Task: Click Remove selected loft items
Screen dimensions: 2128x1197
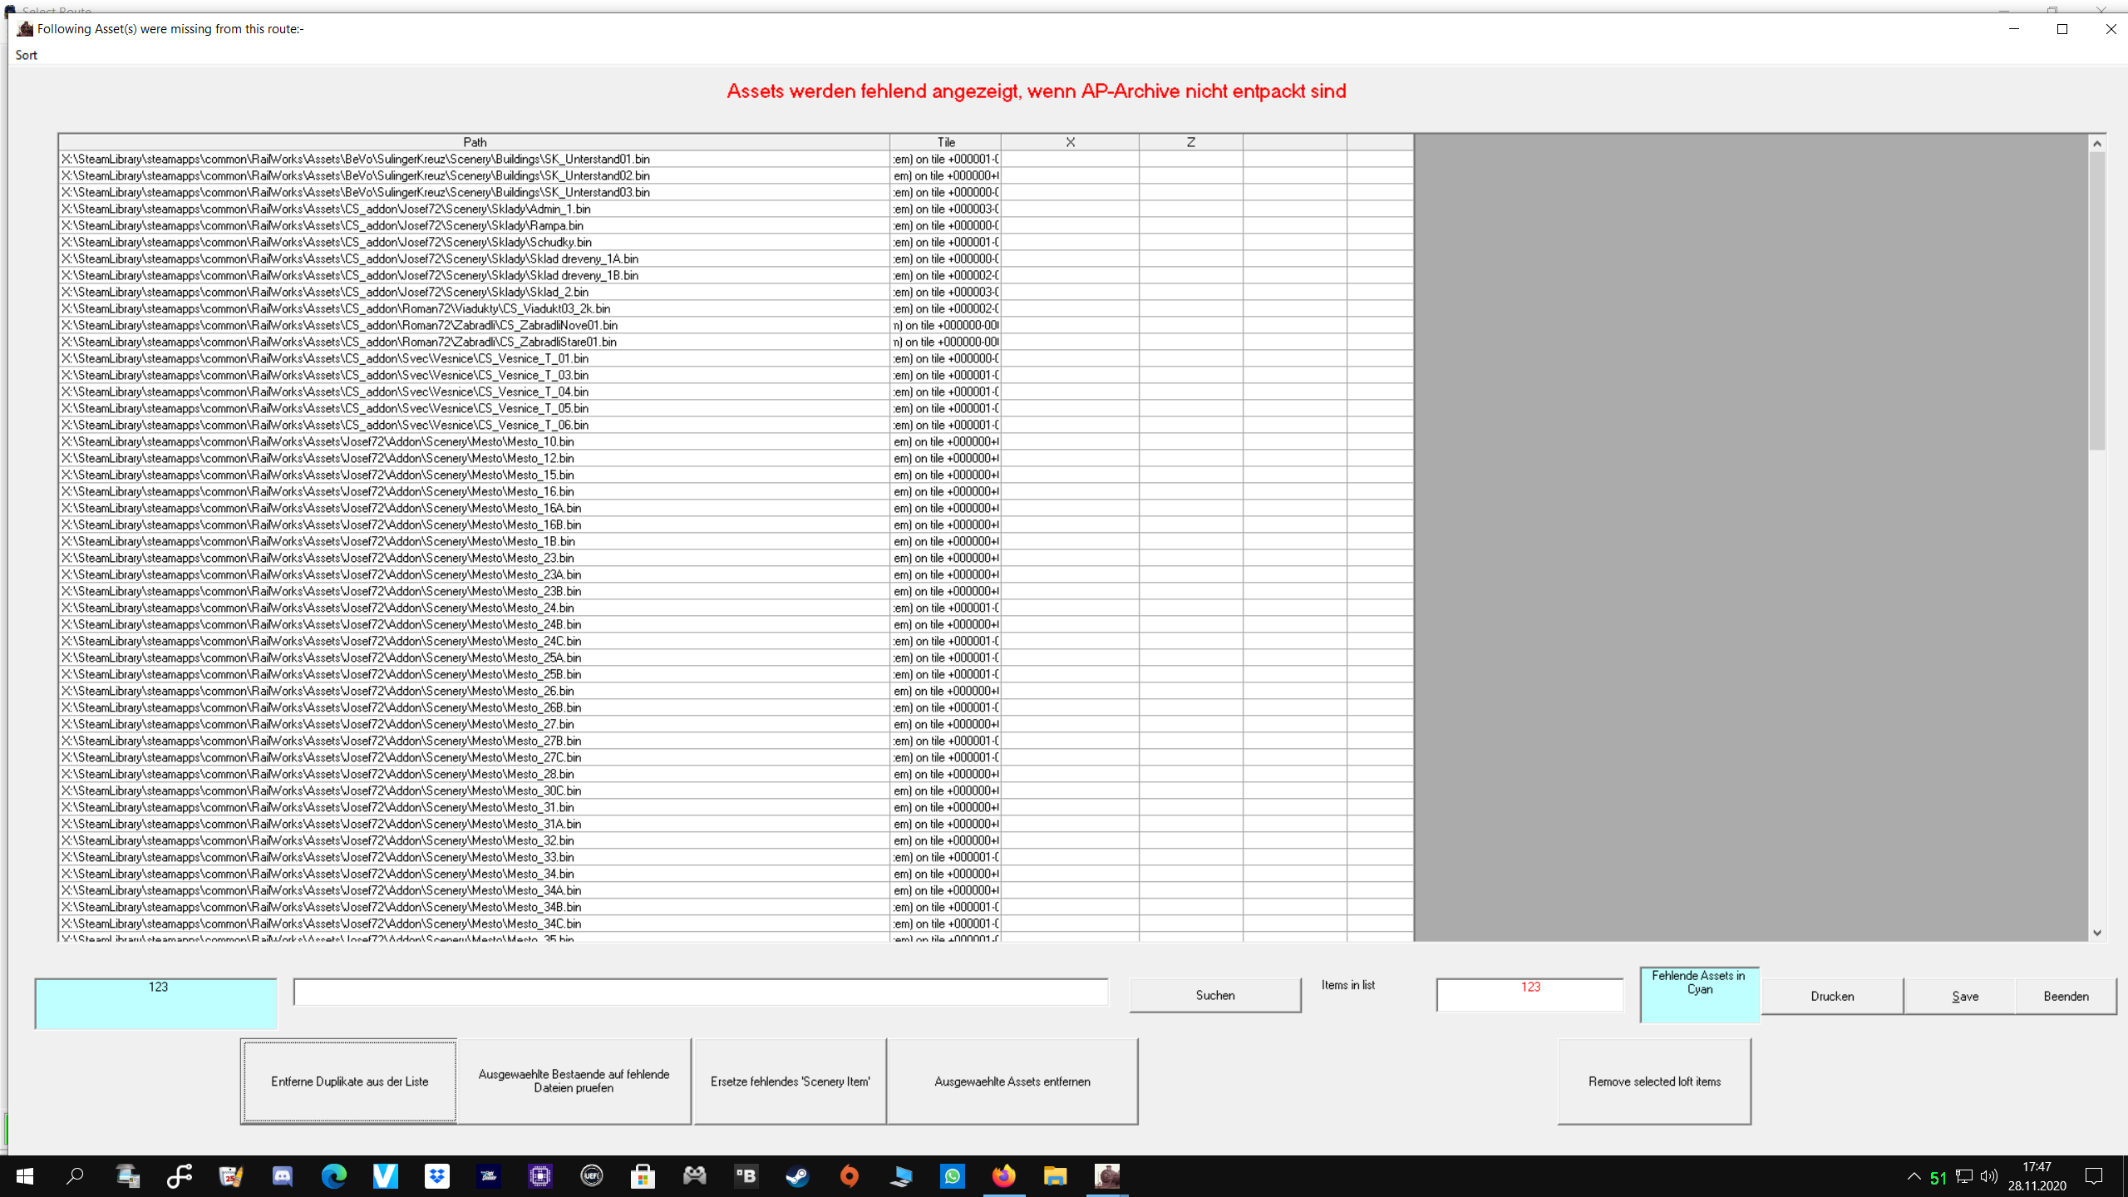Action: 1654,1081
